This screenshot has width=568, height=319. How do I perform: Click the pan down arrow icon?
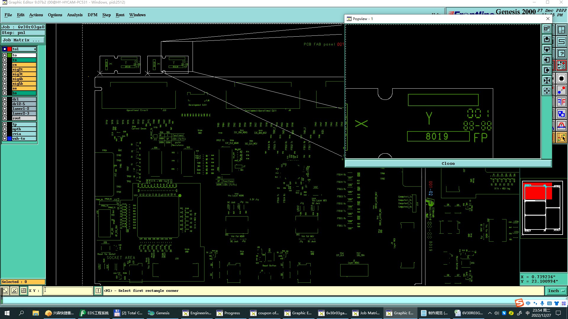pos(547,50)
